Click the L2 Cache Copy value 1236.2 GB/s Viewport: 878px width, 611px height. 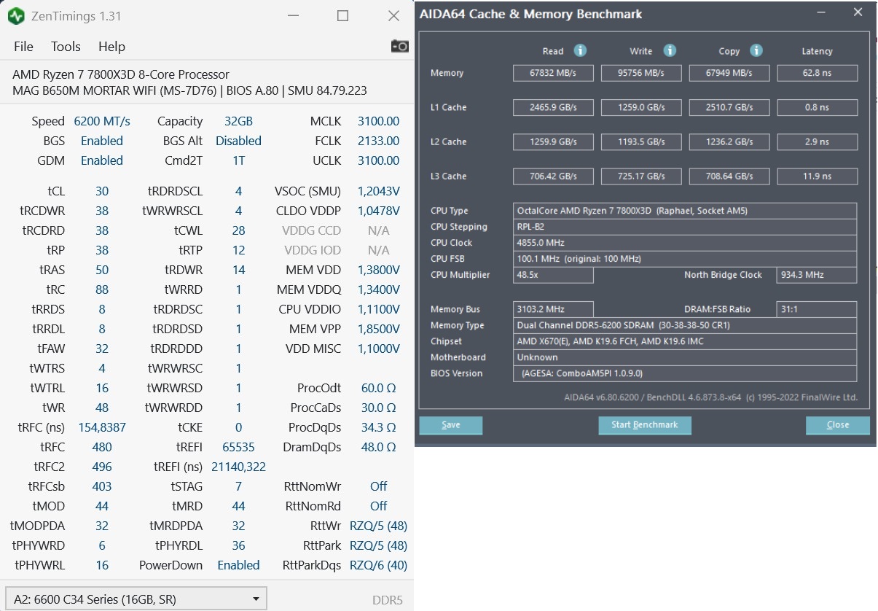729,141
